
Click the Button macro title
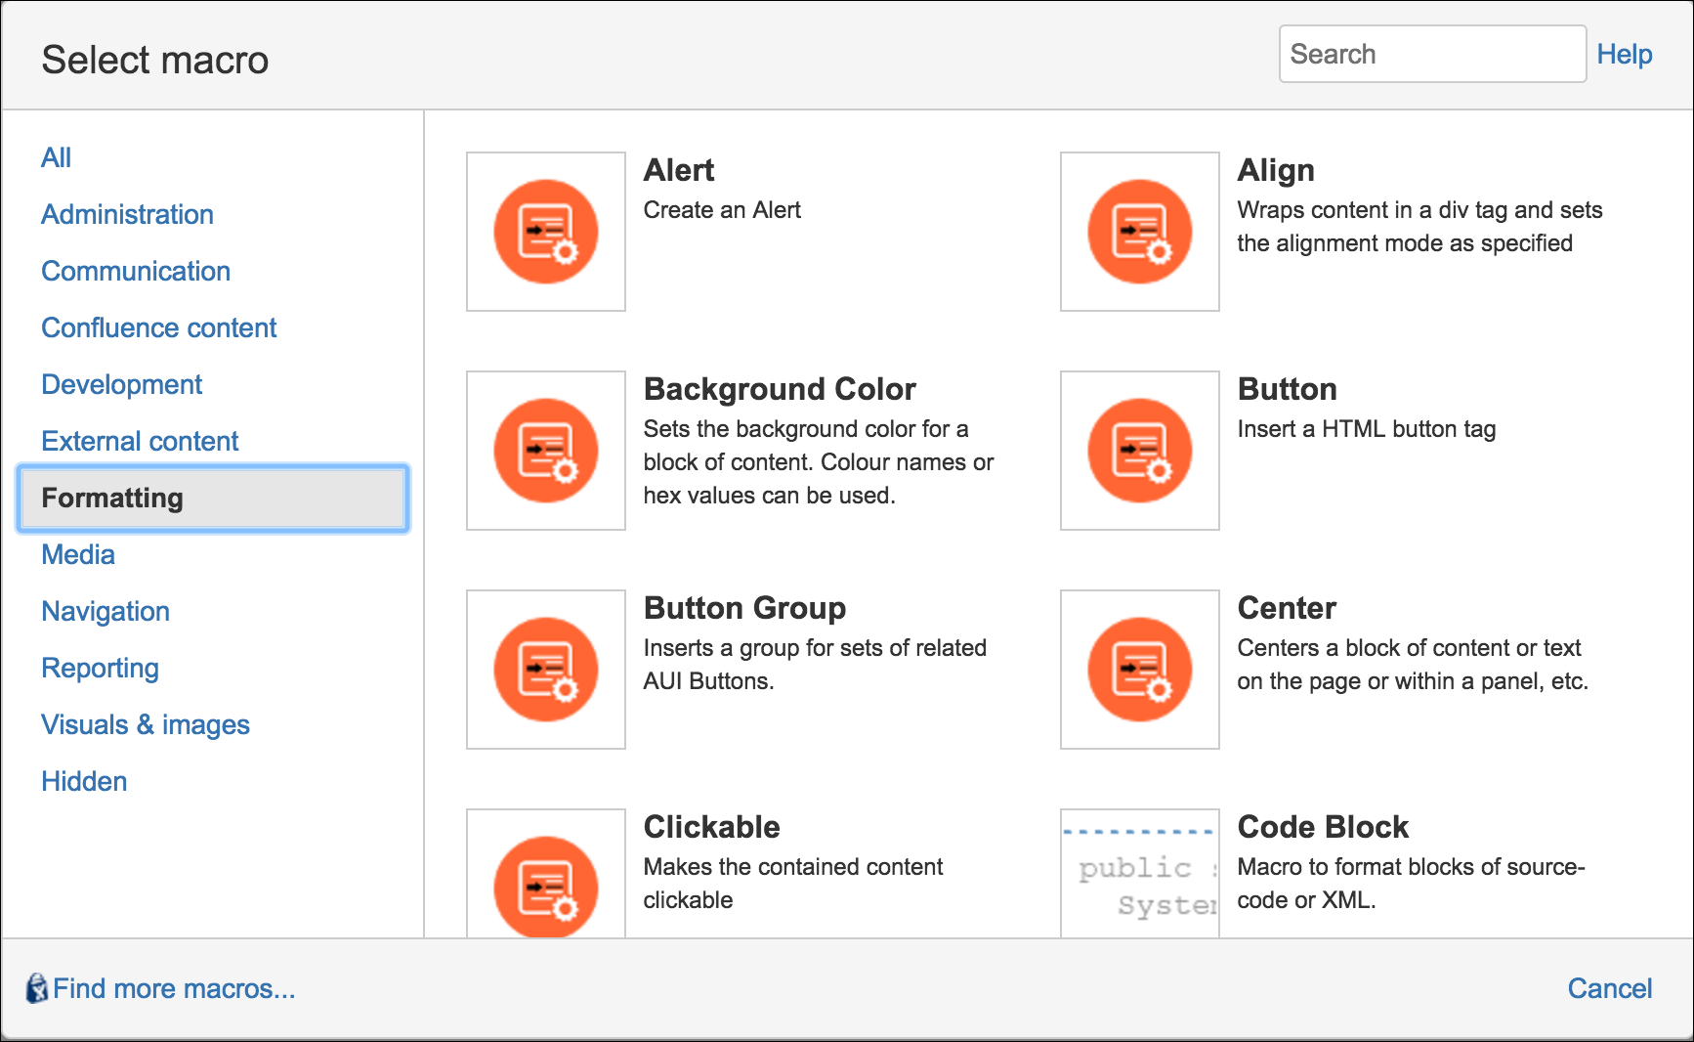point(1287,389)
